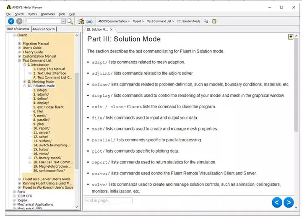Click the tree panel scrollbar up arrow
The width and height of the screenshot is (302, 218).
click(x=77, y=36)
